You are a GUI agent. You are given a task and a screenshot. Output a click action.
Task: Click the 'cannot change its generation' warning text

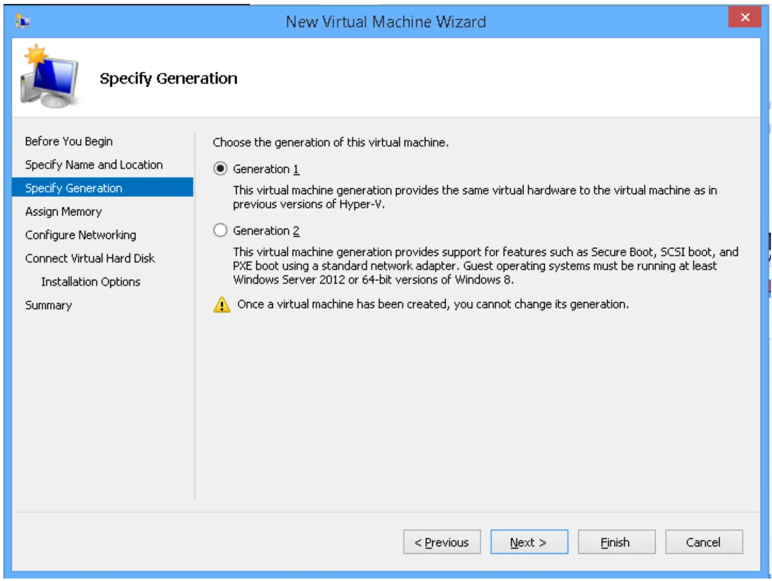[433, 304]
